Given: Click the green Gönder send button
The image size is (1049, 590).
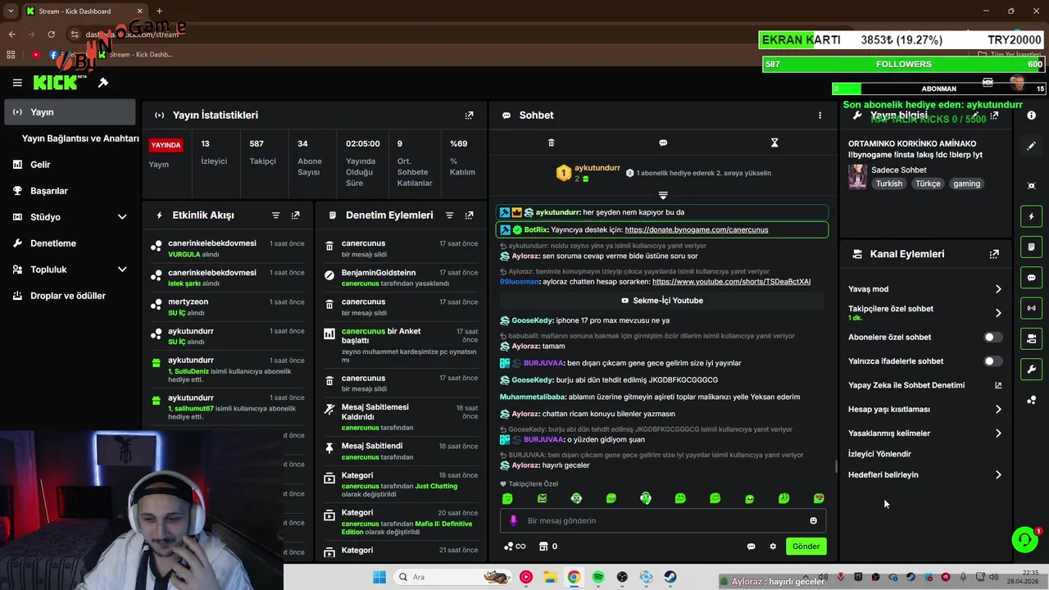Looking at the screenshot, I should (806, 547).
